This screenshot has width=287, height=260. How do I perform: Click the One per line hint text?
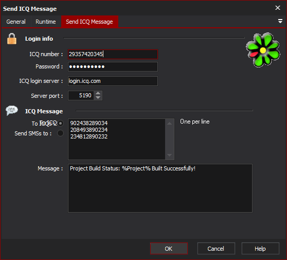coord(195,122)
